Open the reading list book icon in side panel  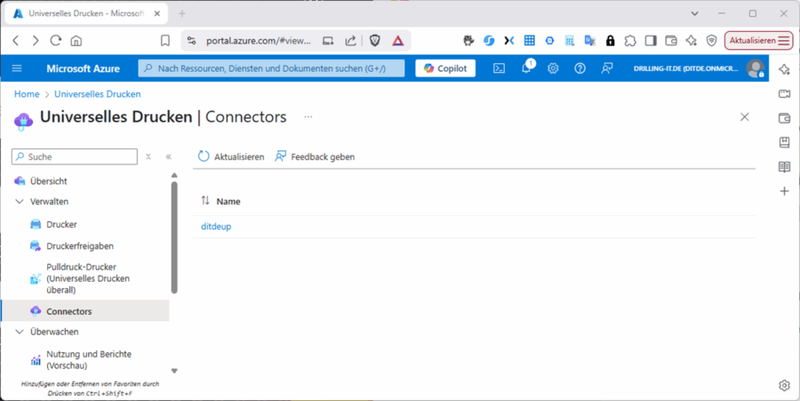pyautogui.click(x=785, y=167)
